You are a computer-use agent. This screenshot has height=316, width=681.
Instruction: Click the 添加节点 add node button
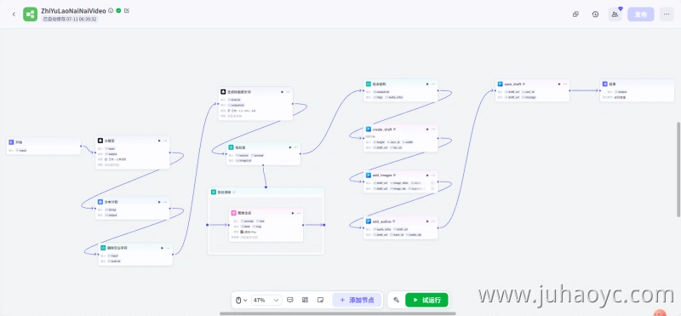click(357, 300)
